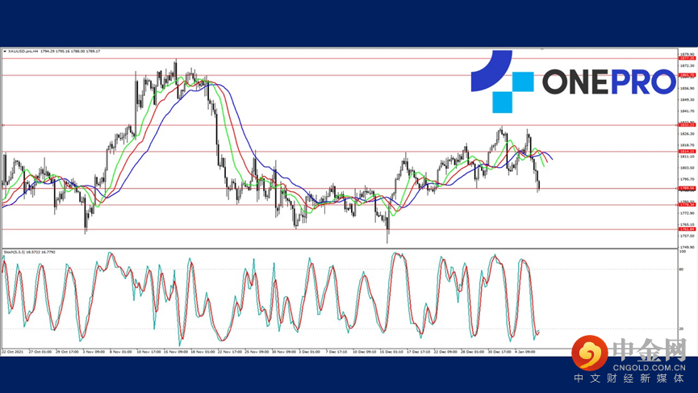Click the stochastic scale value 20

[x=682, y=329]
